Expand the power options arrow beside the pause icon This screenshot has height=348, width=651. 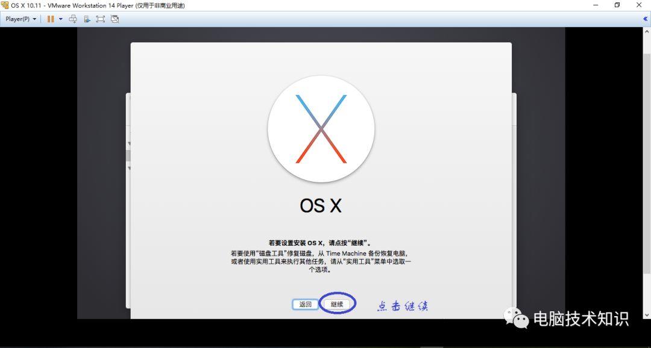pyautogui.click(x=61, y=19)
